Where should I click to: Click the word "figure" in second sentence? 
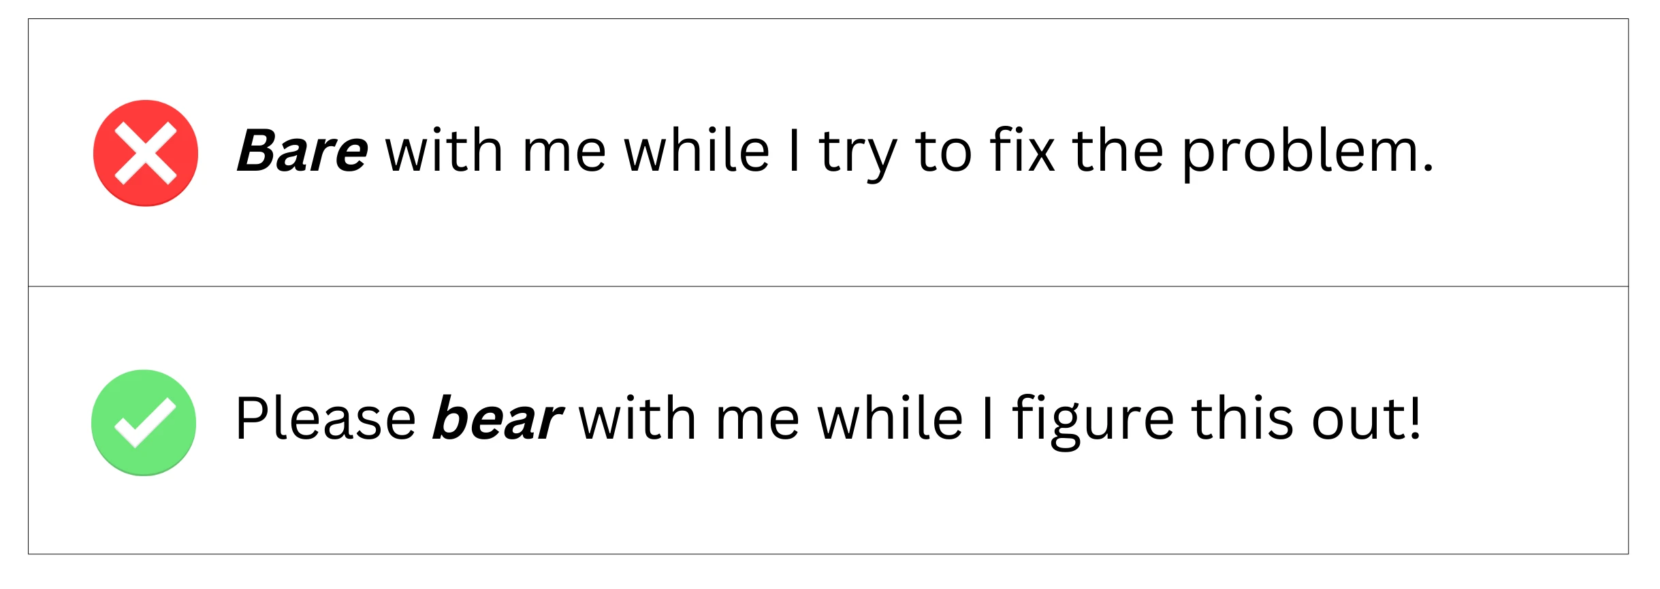click(1094, 421)
